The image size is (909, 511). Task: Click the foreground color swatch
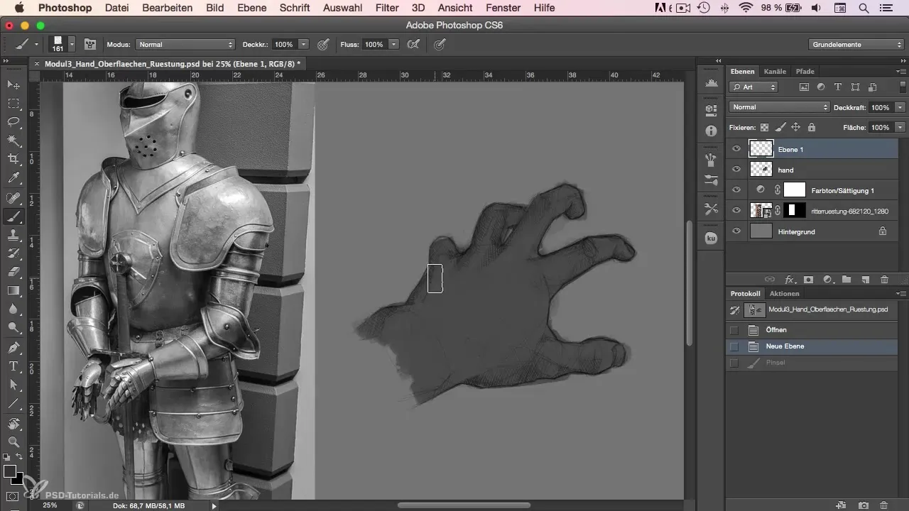pyautogui.click(x=10, y=471)
